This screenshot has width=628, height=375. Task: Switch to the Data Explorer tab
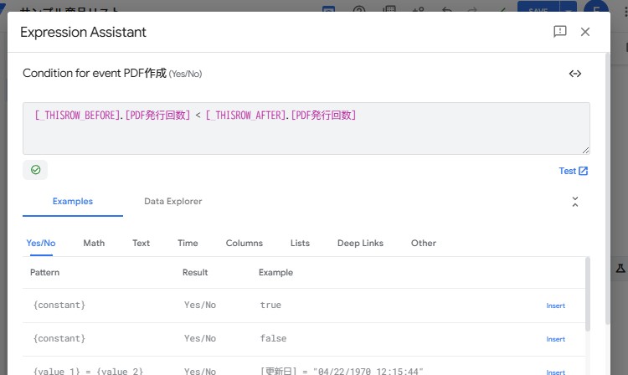click(x=172, y=202)
